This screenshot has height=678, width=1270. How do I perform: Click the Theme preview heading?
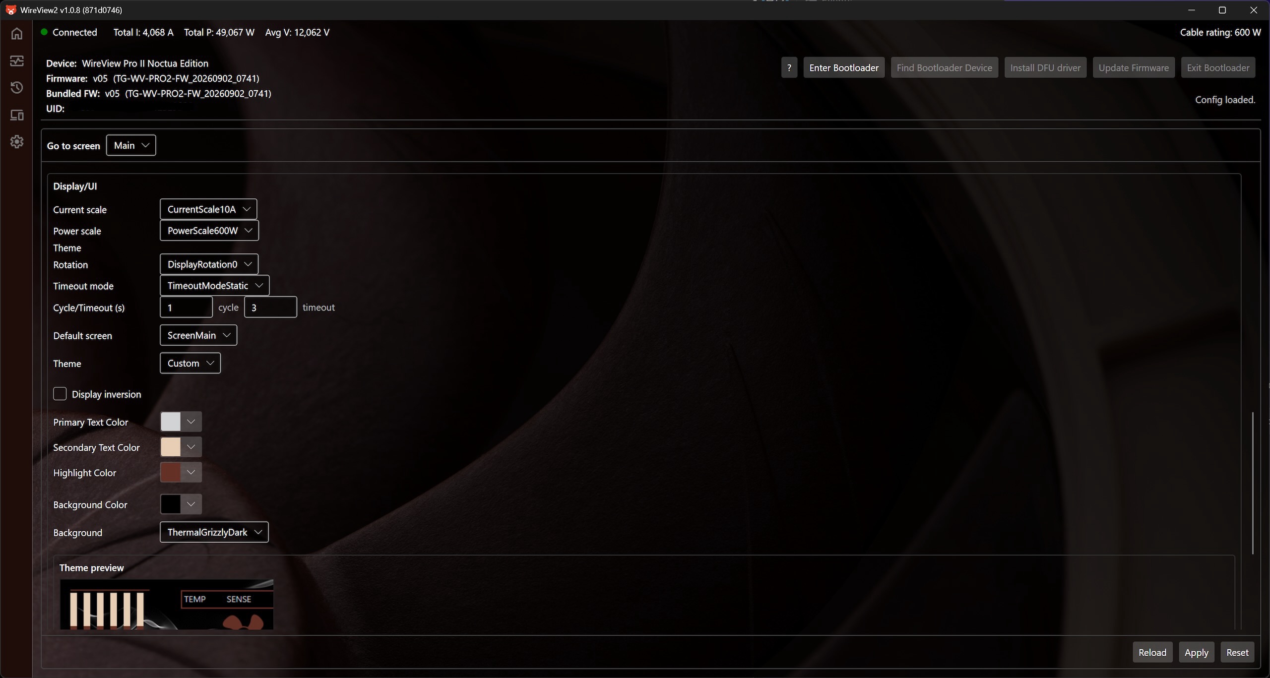coord(92,568)
